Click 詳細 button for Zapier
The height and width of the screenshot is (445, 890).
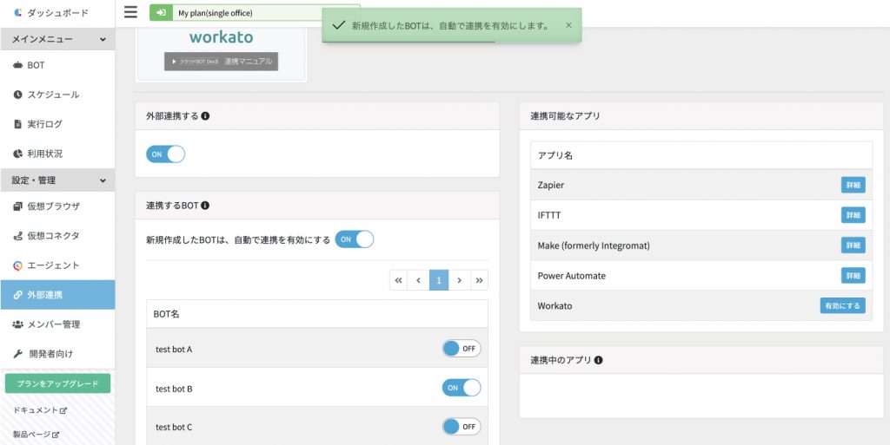(x=853, y=185)
